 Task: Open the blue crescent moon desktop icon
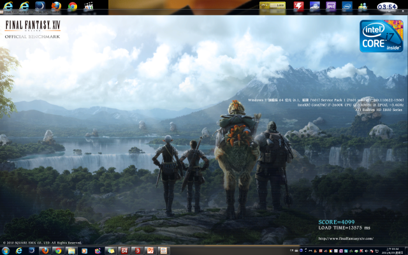[x=40, y=6]
